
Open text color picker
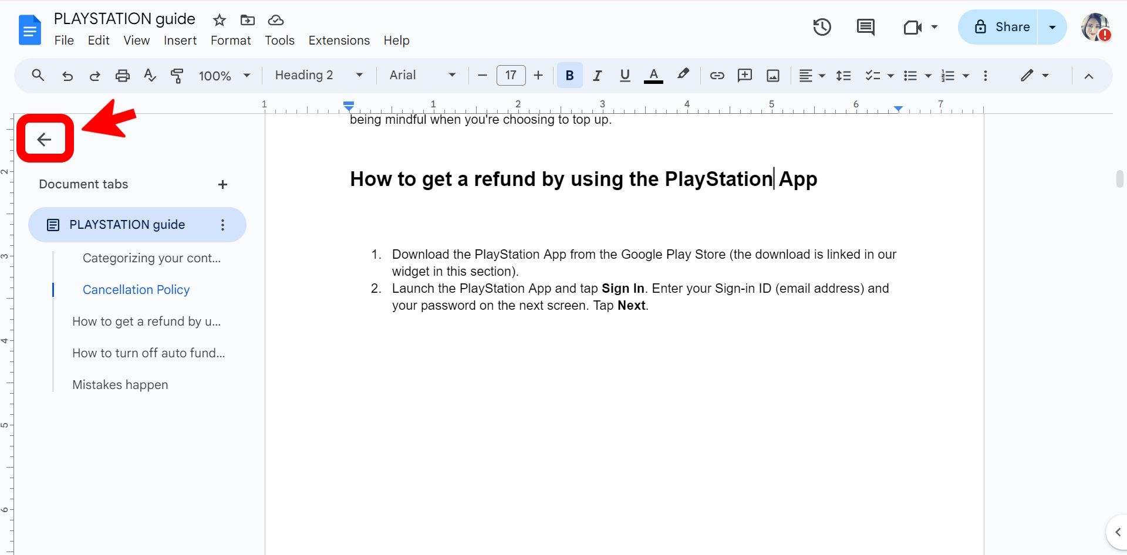[653, 76]
